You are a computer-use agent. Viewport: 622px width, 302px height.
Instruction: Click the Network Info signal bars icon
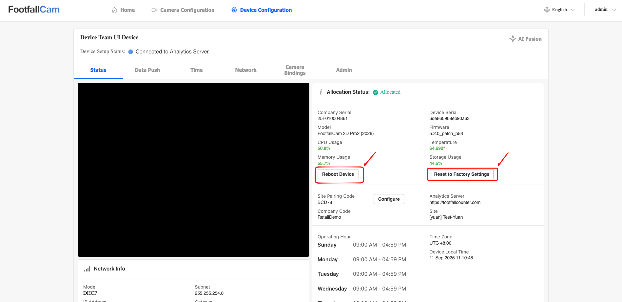point(87,269)
